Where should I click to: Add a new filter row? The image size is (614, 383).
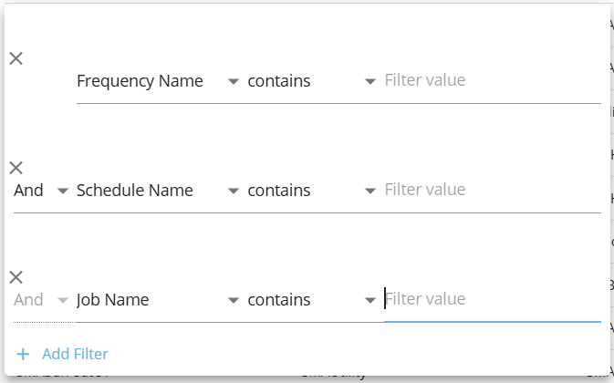coord(75,354)
